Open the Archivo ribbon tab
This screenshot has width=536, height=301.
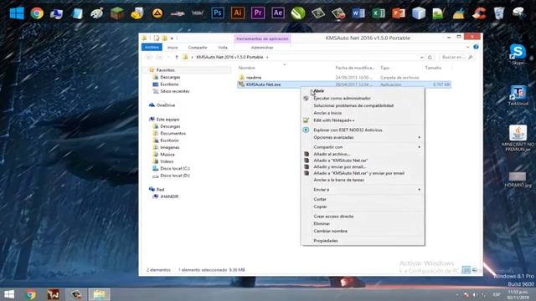pos(152,47)
